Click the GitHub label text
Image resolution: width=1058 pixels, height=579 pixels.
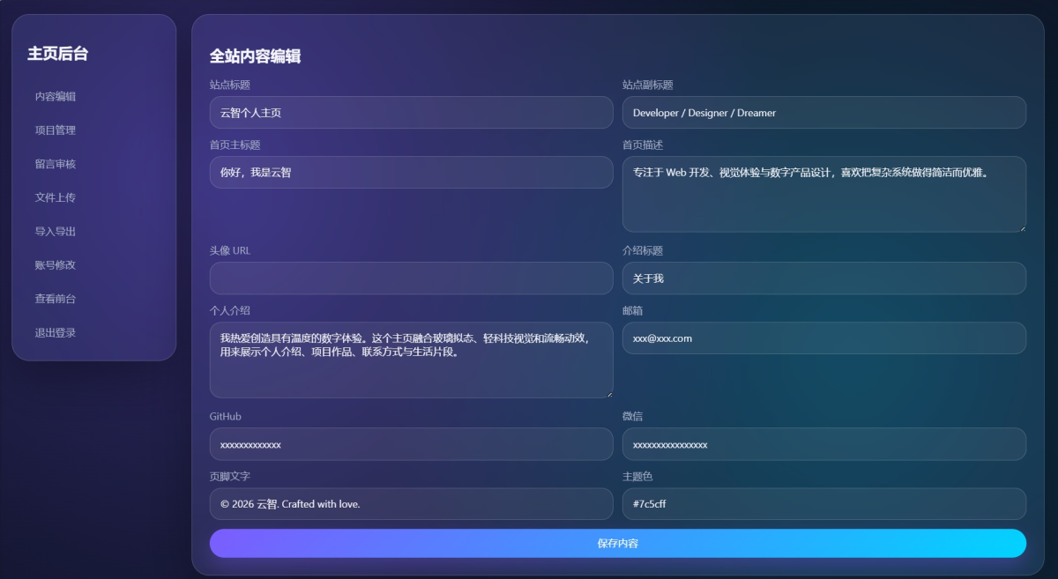226,417
